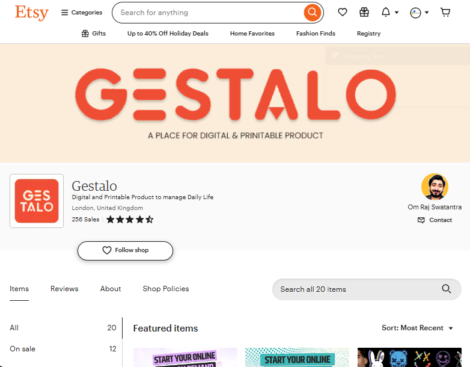Image resolution: width=470 pixels, height=367 pixels.
Task: Click the orange search magnifier button
Action: click(x=313, y=12)
